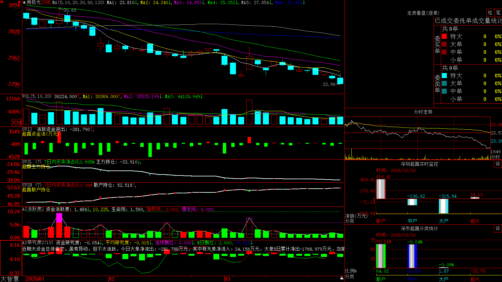Select the 龙虎看盘(逐单) panel title
The image size is (502, 282).
click(423, 13)
